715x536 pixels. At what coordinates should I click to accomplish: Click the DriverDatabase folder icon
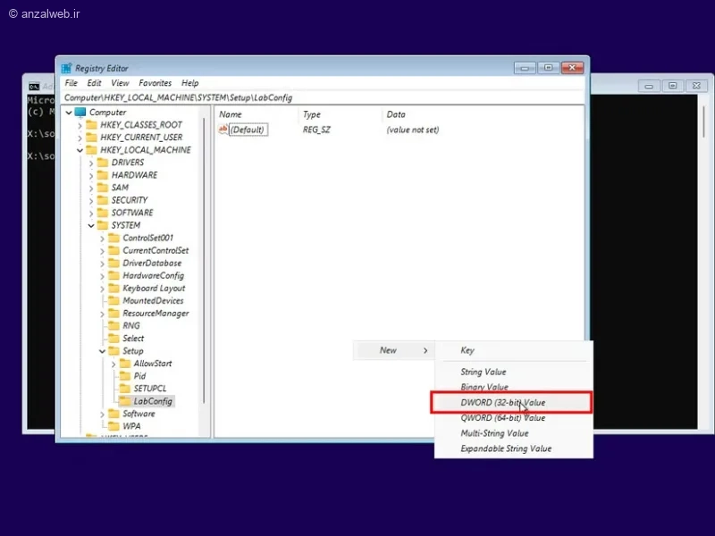click(113, 264)
